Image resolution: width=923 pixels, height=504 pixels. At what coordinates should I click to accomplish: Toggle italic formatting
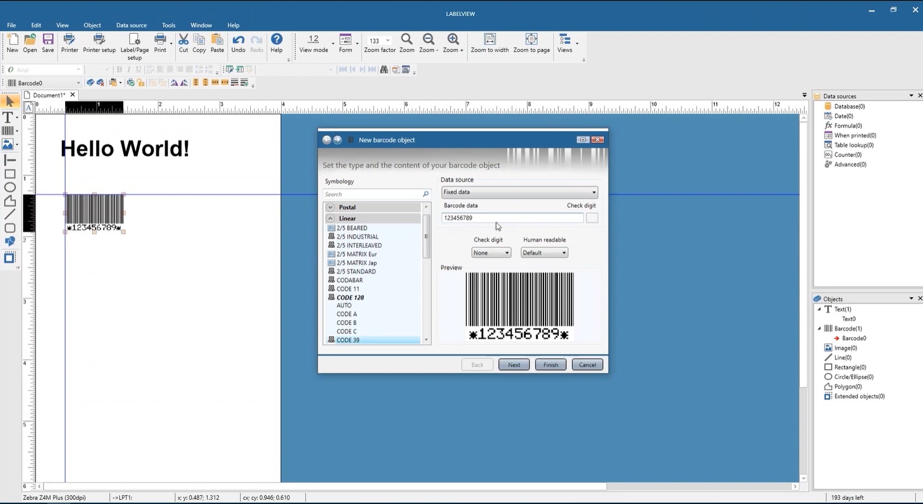(128, 70)
